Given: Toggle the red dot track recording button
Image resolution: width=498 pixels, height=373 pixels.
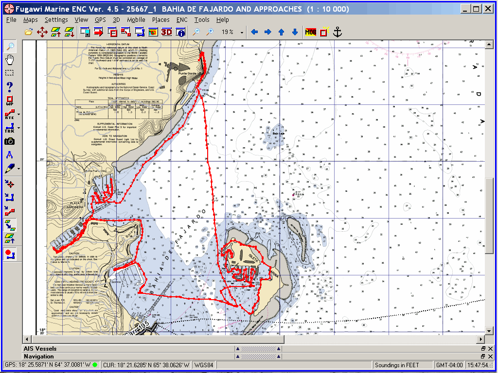Looking at the screenshot, I should click(x=10, y=254).
